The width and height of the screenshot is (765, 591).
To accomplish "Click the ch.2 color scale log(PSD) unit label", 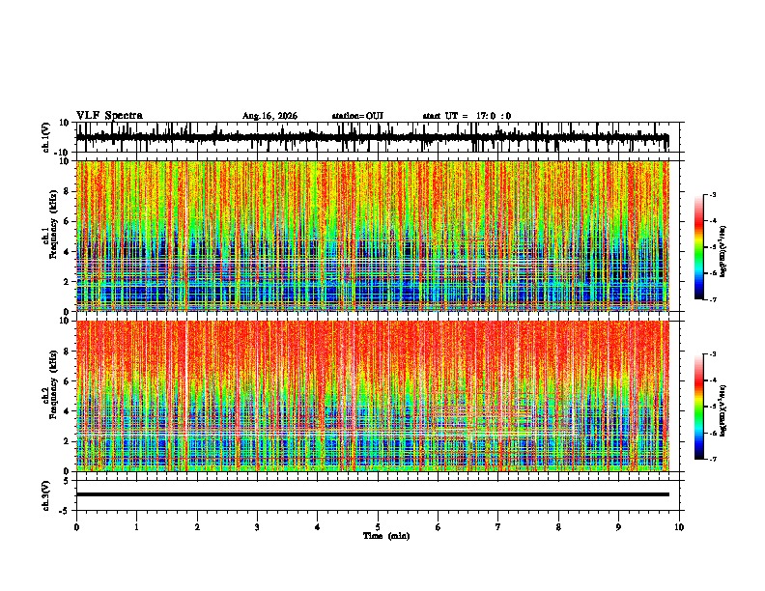I will pyautogui.click(x=723, y=410).
